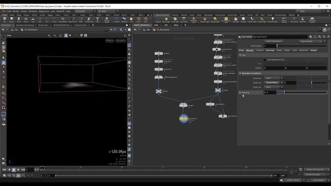The image size is (331, 186).
Task: Switch to the Sourcing tab
Action: pyautogui.click(x=270, y=51)
